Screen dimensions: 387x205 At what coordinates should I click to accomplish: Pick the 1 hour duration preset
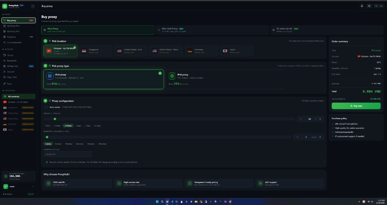[x=48, y=126]
